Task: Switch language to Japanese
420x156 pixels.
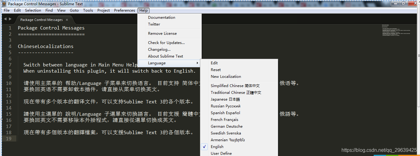Action: point(239,99)
